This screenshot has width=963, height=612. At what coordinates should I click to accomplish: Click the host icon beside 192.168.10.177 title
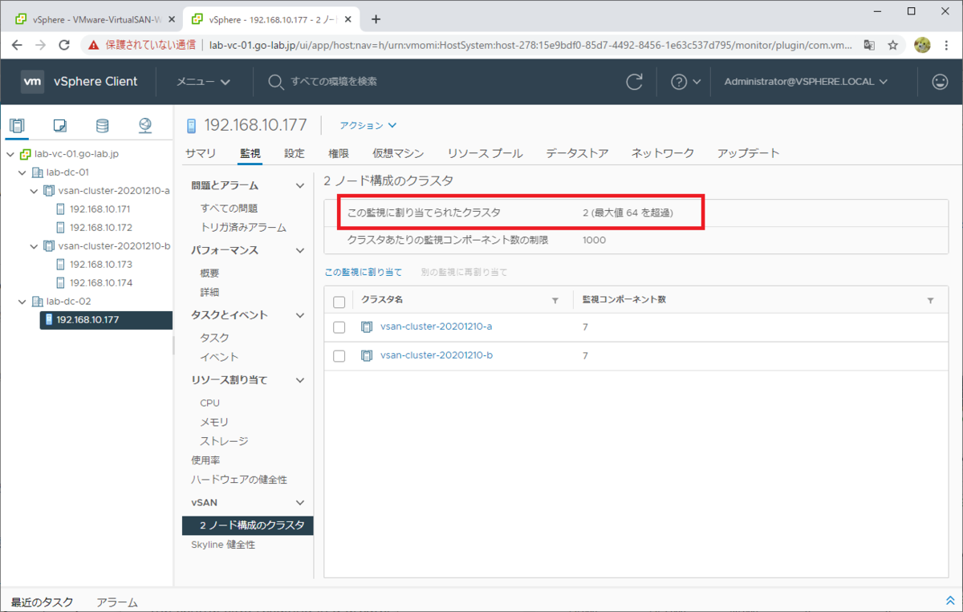tap(191, 125)
